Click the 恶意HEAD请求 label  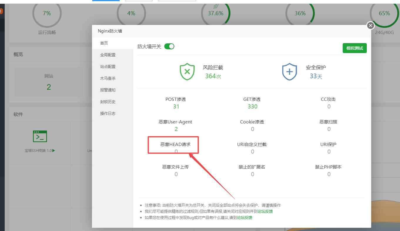175,144
